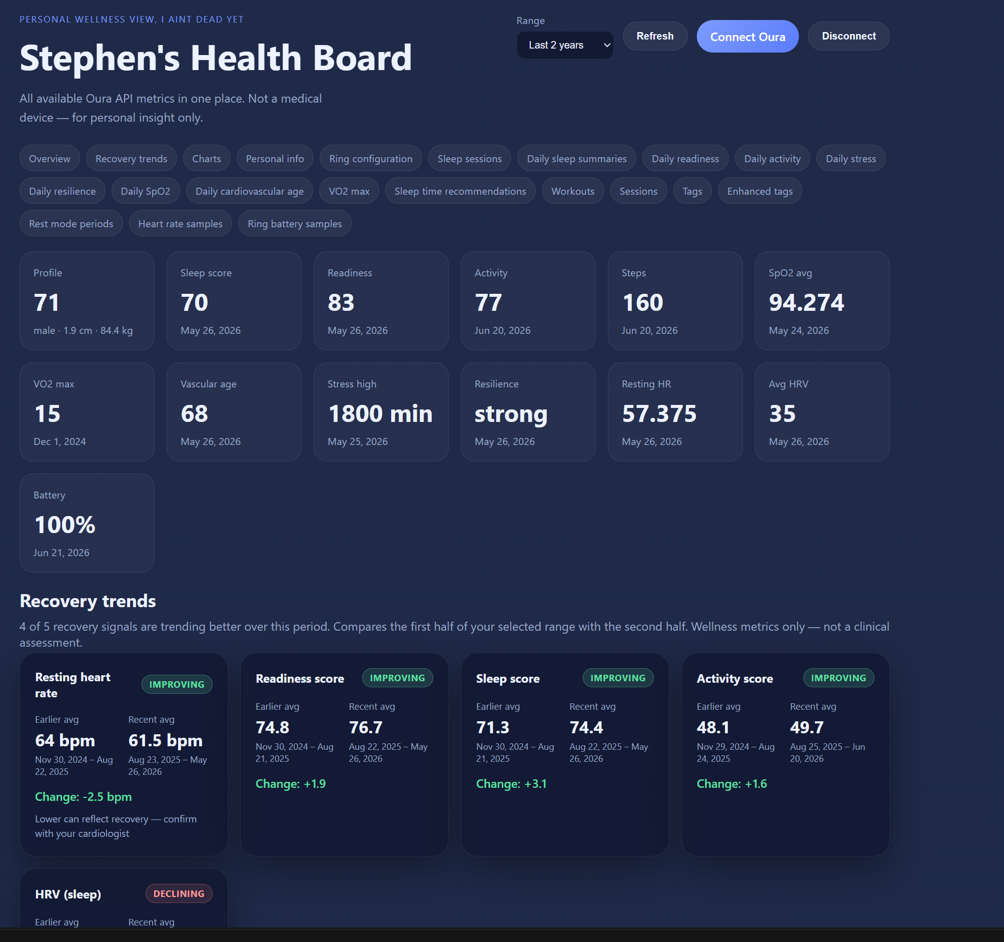
Task: Go to Ring battery samples pill
Action: (295, 223)
